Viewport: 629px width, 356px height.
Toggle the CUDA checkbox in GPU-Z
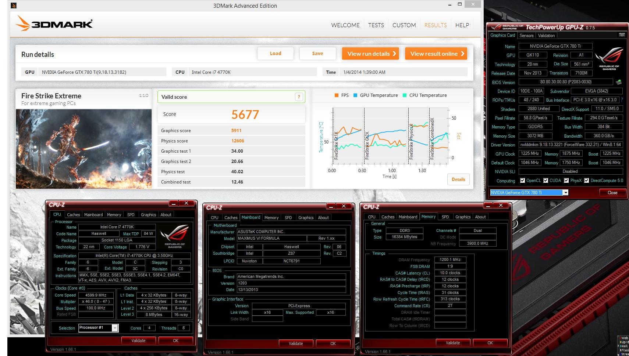pyautogui.click(x=546, y=181)
